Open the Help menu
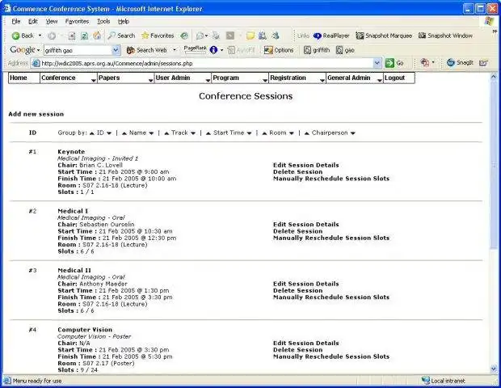The height and width of the screenshot is (388, 501). tap(124, 21)
